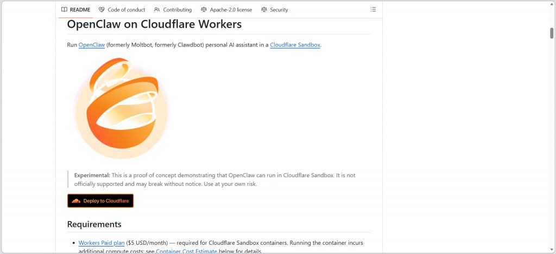Follow the Cloudflare Sandbox link
This screenshot has width=556, height=254.
click(295, 45)
